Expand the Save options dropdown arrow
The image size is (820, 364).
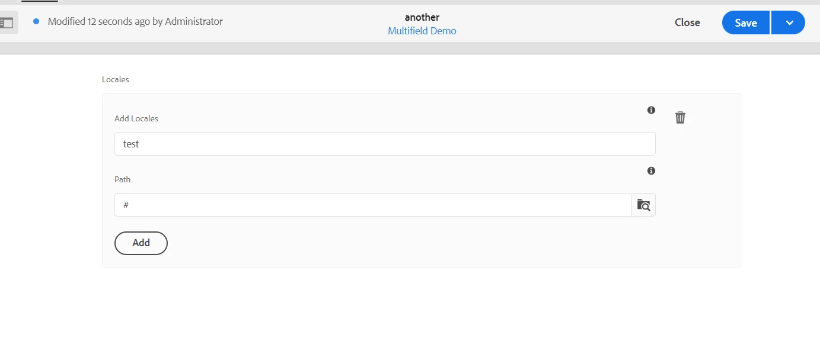[789, 22]
